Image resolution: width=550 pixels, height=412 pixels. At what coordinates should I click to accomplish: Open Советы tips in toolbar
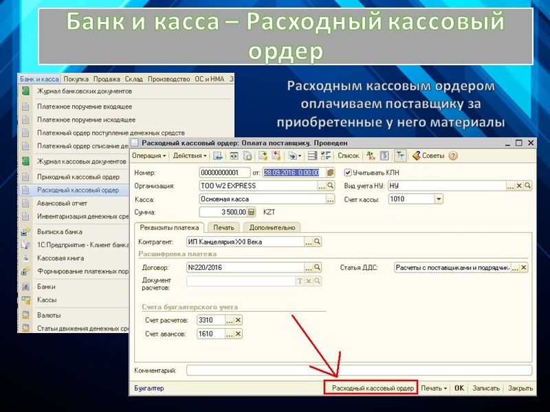point(428,156)
